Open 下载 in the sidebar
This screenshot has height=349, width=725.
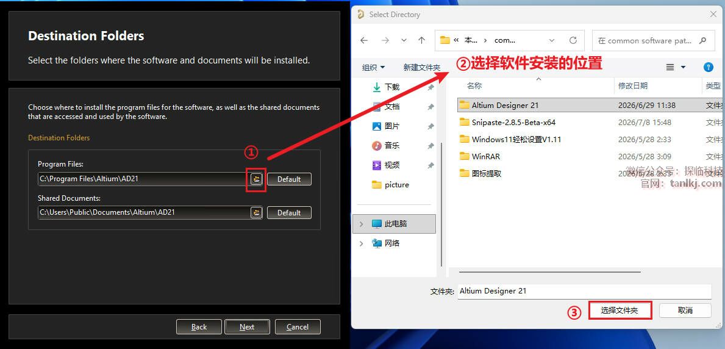(392, 87)
